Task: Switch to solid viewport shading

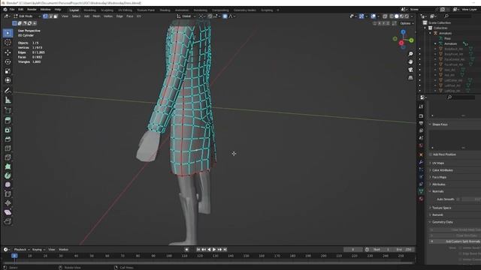Action: coord(396,16)
